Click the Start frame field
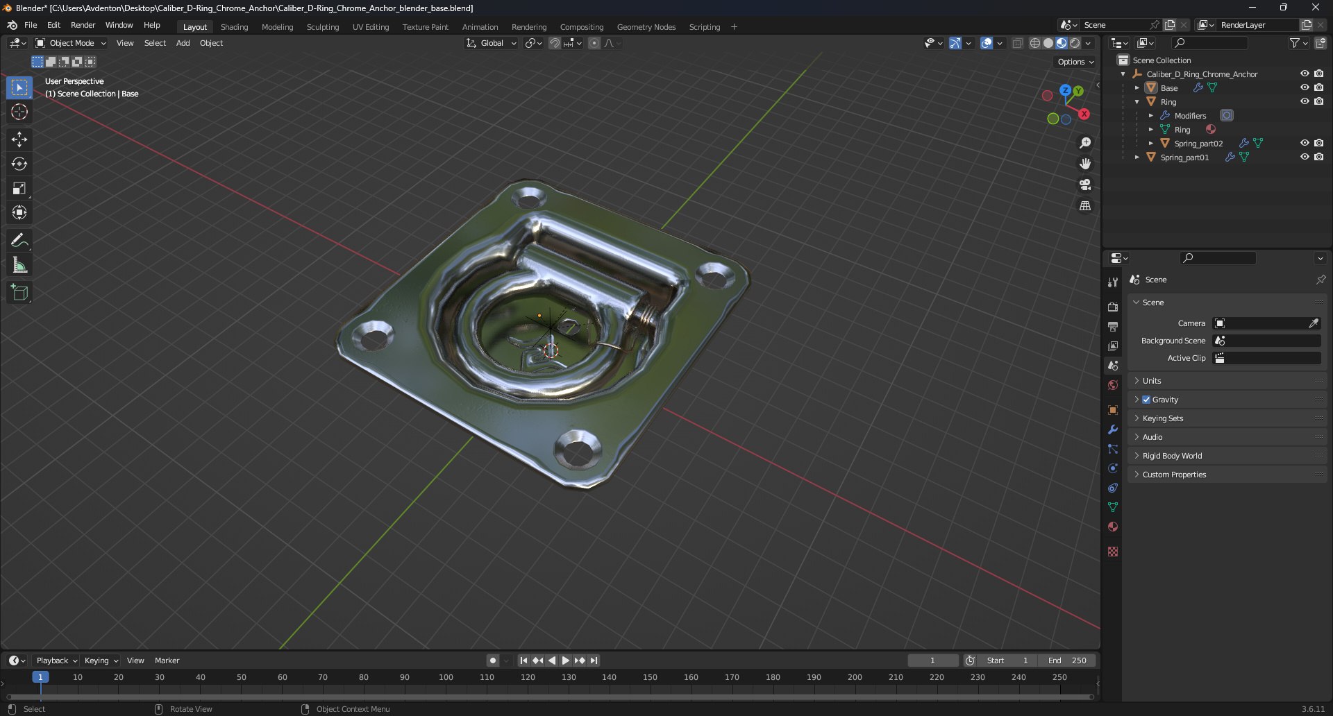Image resolution: width=1333 pixels, height=716 pixels. click(1007, 660)
